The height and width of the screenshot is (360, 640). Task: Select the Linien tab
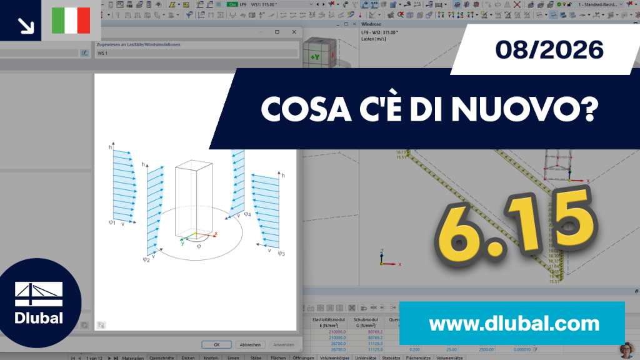[x=233, y=358]
